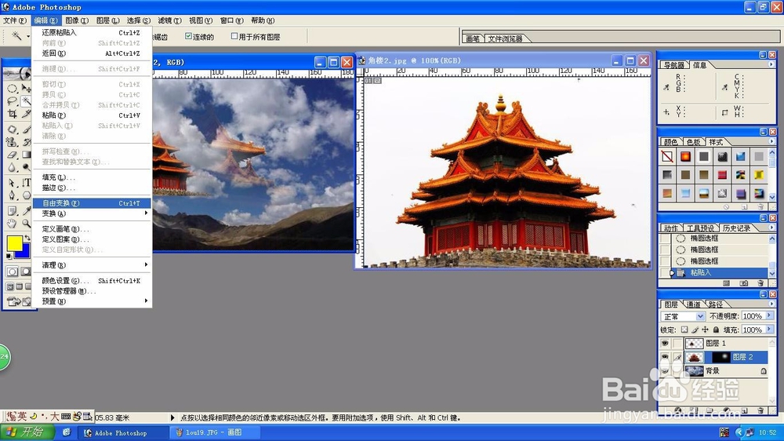This screenshot has height=441, width=784.
Task: Select the Crop tool
Action: [x=12, y=114]
